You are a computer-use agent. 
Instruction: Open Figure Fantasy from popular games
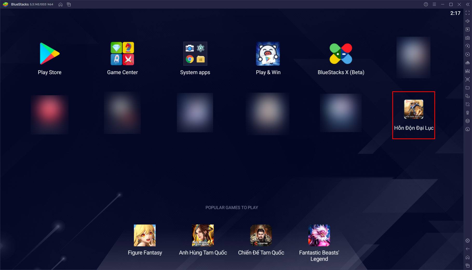[145, 235]
